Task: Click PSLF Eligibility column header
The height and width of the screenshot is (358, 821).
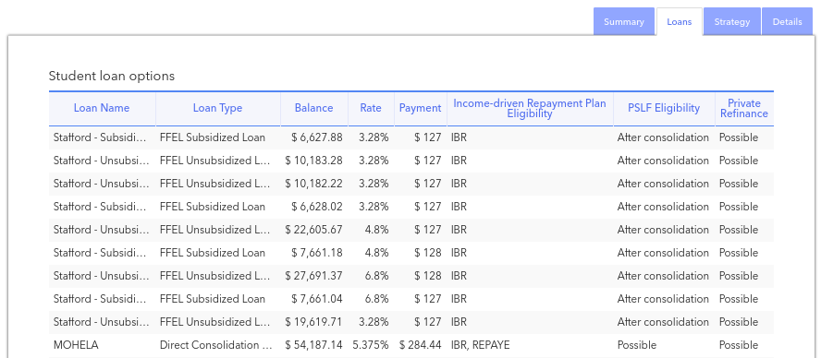Action: tap(664, 108)
